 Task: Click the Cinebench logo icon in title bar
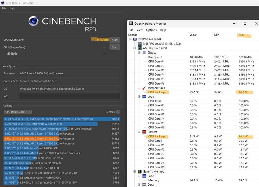(x=3, y=3)
